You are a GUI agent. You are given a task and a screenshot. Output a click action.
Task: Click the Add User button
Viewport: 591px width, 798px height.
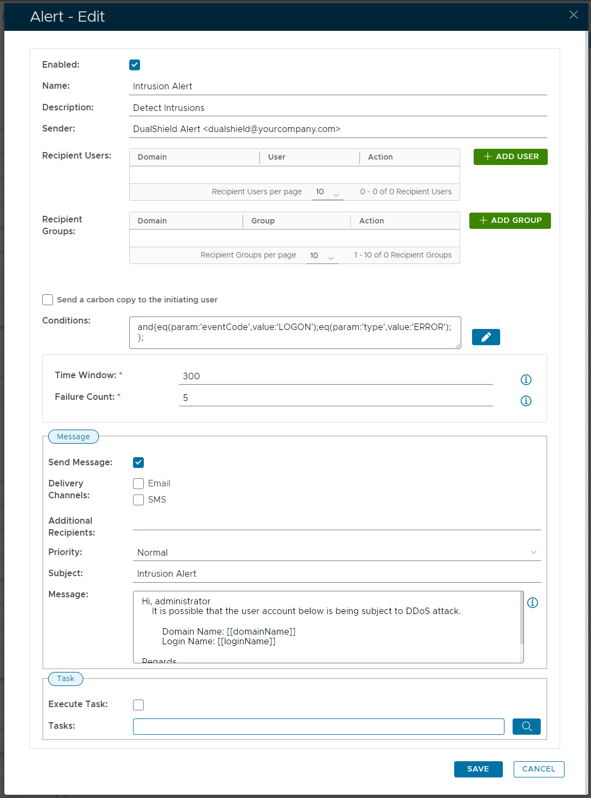point(510,157)
